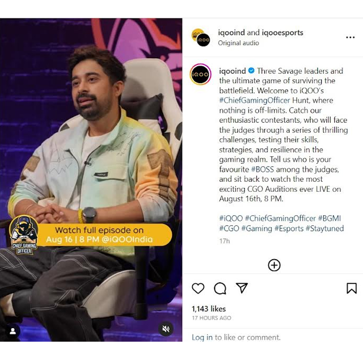Open the three-dot more options menu
The height and width of the screenshot is (363, 363).
pos(350,37)
